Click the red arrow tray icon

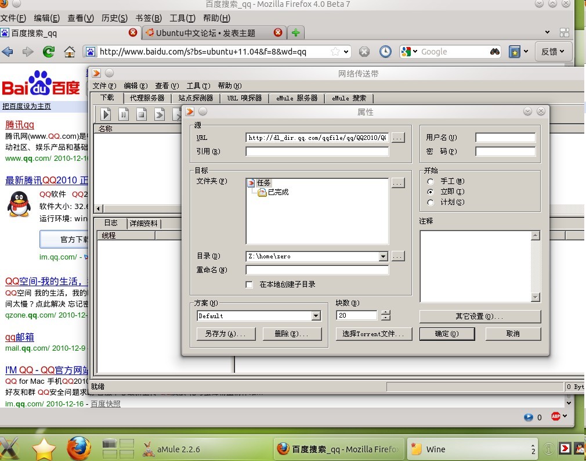[565, 448]
